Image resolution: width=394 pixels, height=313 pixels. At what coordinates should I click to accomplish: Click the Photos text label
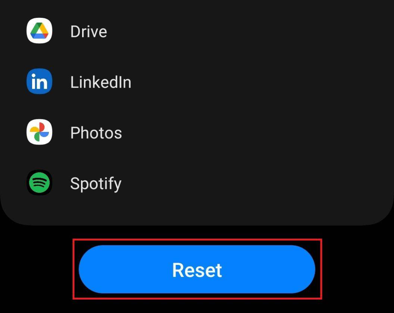click(96, 132)
